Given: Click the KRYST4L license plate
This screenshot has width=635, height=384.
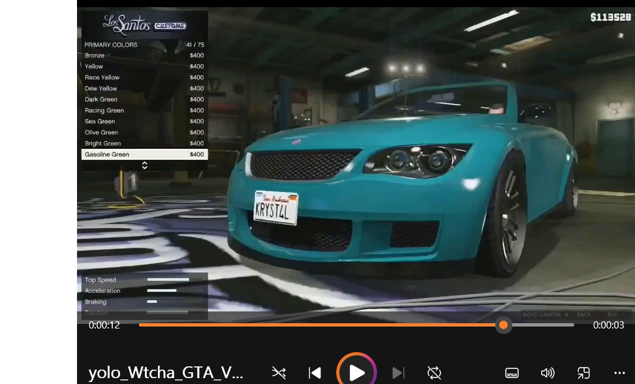Looking at the screenshot, I should tap(276, 208).
